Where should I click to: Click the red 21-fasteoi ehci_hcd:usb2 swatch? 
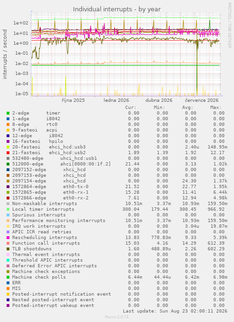8,153
